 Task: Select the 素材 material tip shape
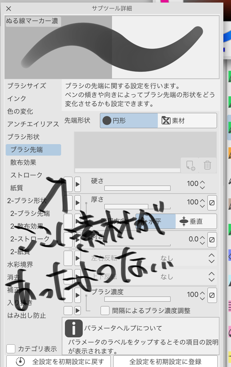tap(187, 121)
